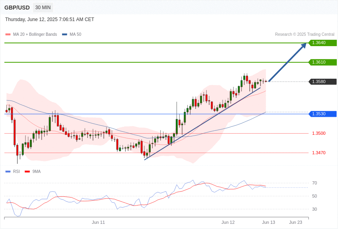Click the RSI blue legend swatch
The height and width of the screenshot is (229, 338).
(x=8, y=172)
